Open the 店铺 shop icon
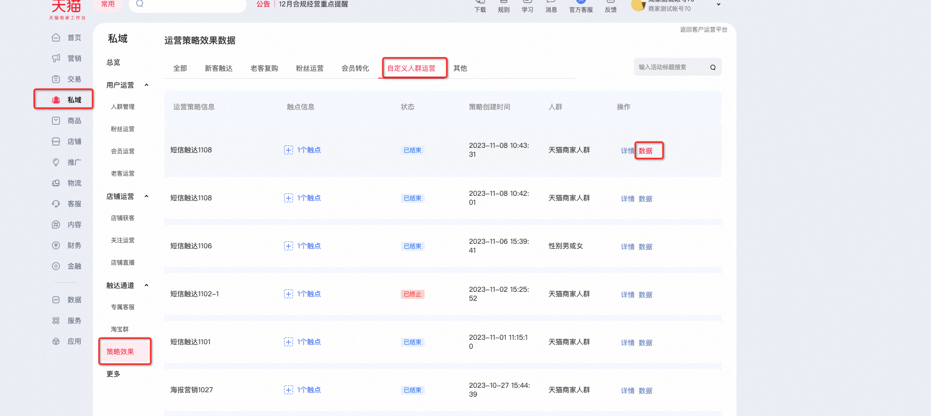This screenshot has width=931, height=416. (56, 141)
